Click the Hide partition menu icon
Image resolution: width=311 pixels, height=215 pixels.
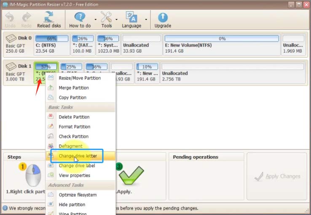[51, 204]
